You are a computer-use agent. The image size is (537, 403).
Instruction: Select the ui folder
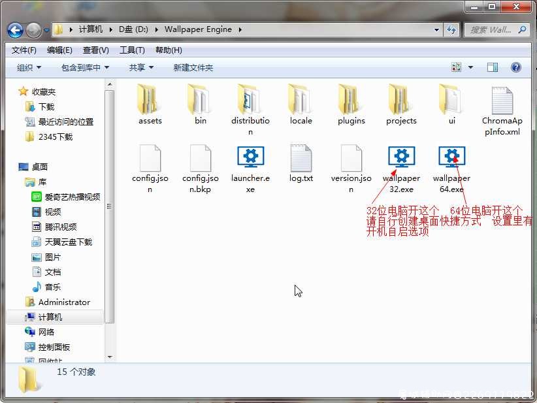coord(451,105)
